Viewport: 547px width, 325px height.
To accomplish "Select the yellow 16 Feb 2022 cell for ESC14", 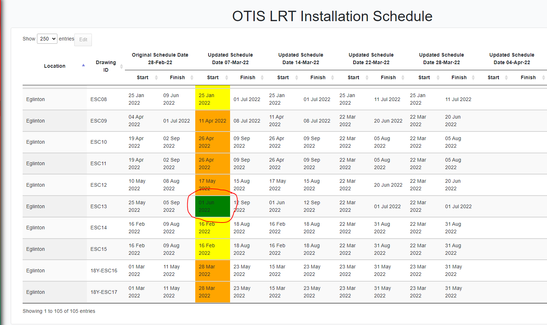I will tap(212, 228).
